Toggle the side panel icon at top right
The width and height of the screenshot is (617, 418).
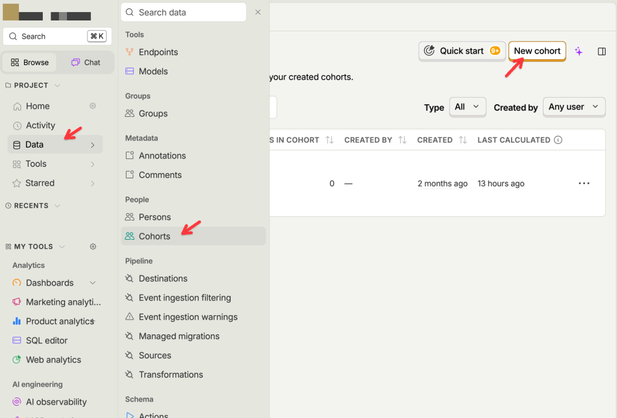tap(602, 52)
